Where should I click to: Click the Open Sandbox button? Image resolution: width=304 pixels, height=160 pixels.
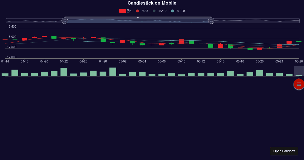tap(284, 151)
